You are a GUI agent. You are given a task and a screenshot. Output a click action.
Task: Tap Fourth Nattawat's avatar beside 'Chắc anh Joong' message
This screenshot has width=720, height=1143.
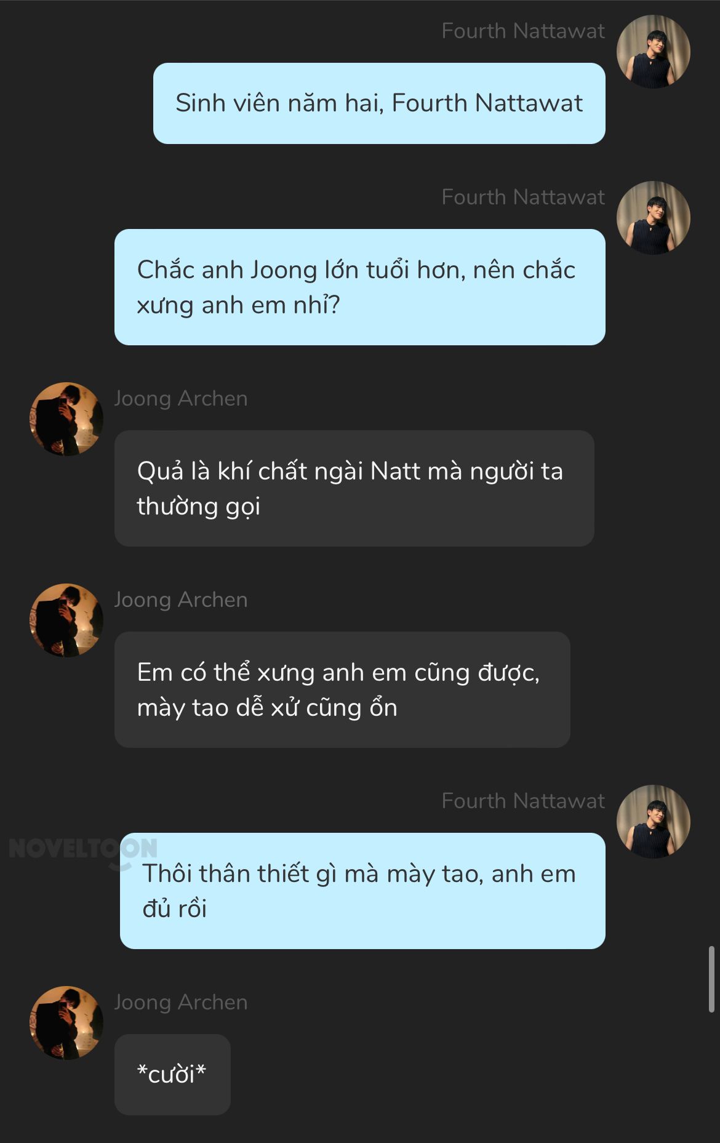click(x=654, y=218)
